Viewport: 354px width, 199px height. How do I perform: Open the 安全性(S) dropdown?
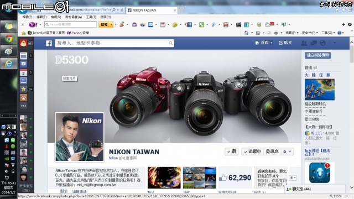pos(310,33)
